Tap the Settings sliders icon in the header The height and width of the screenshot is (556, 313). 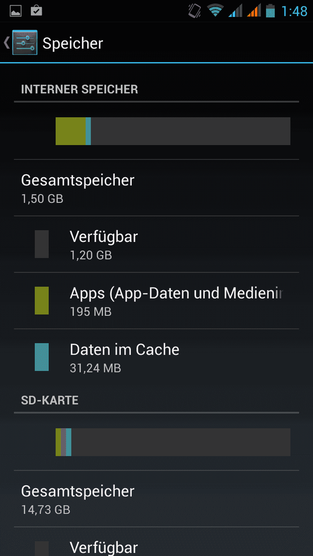25,43
